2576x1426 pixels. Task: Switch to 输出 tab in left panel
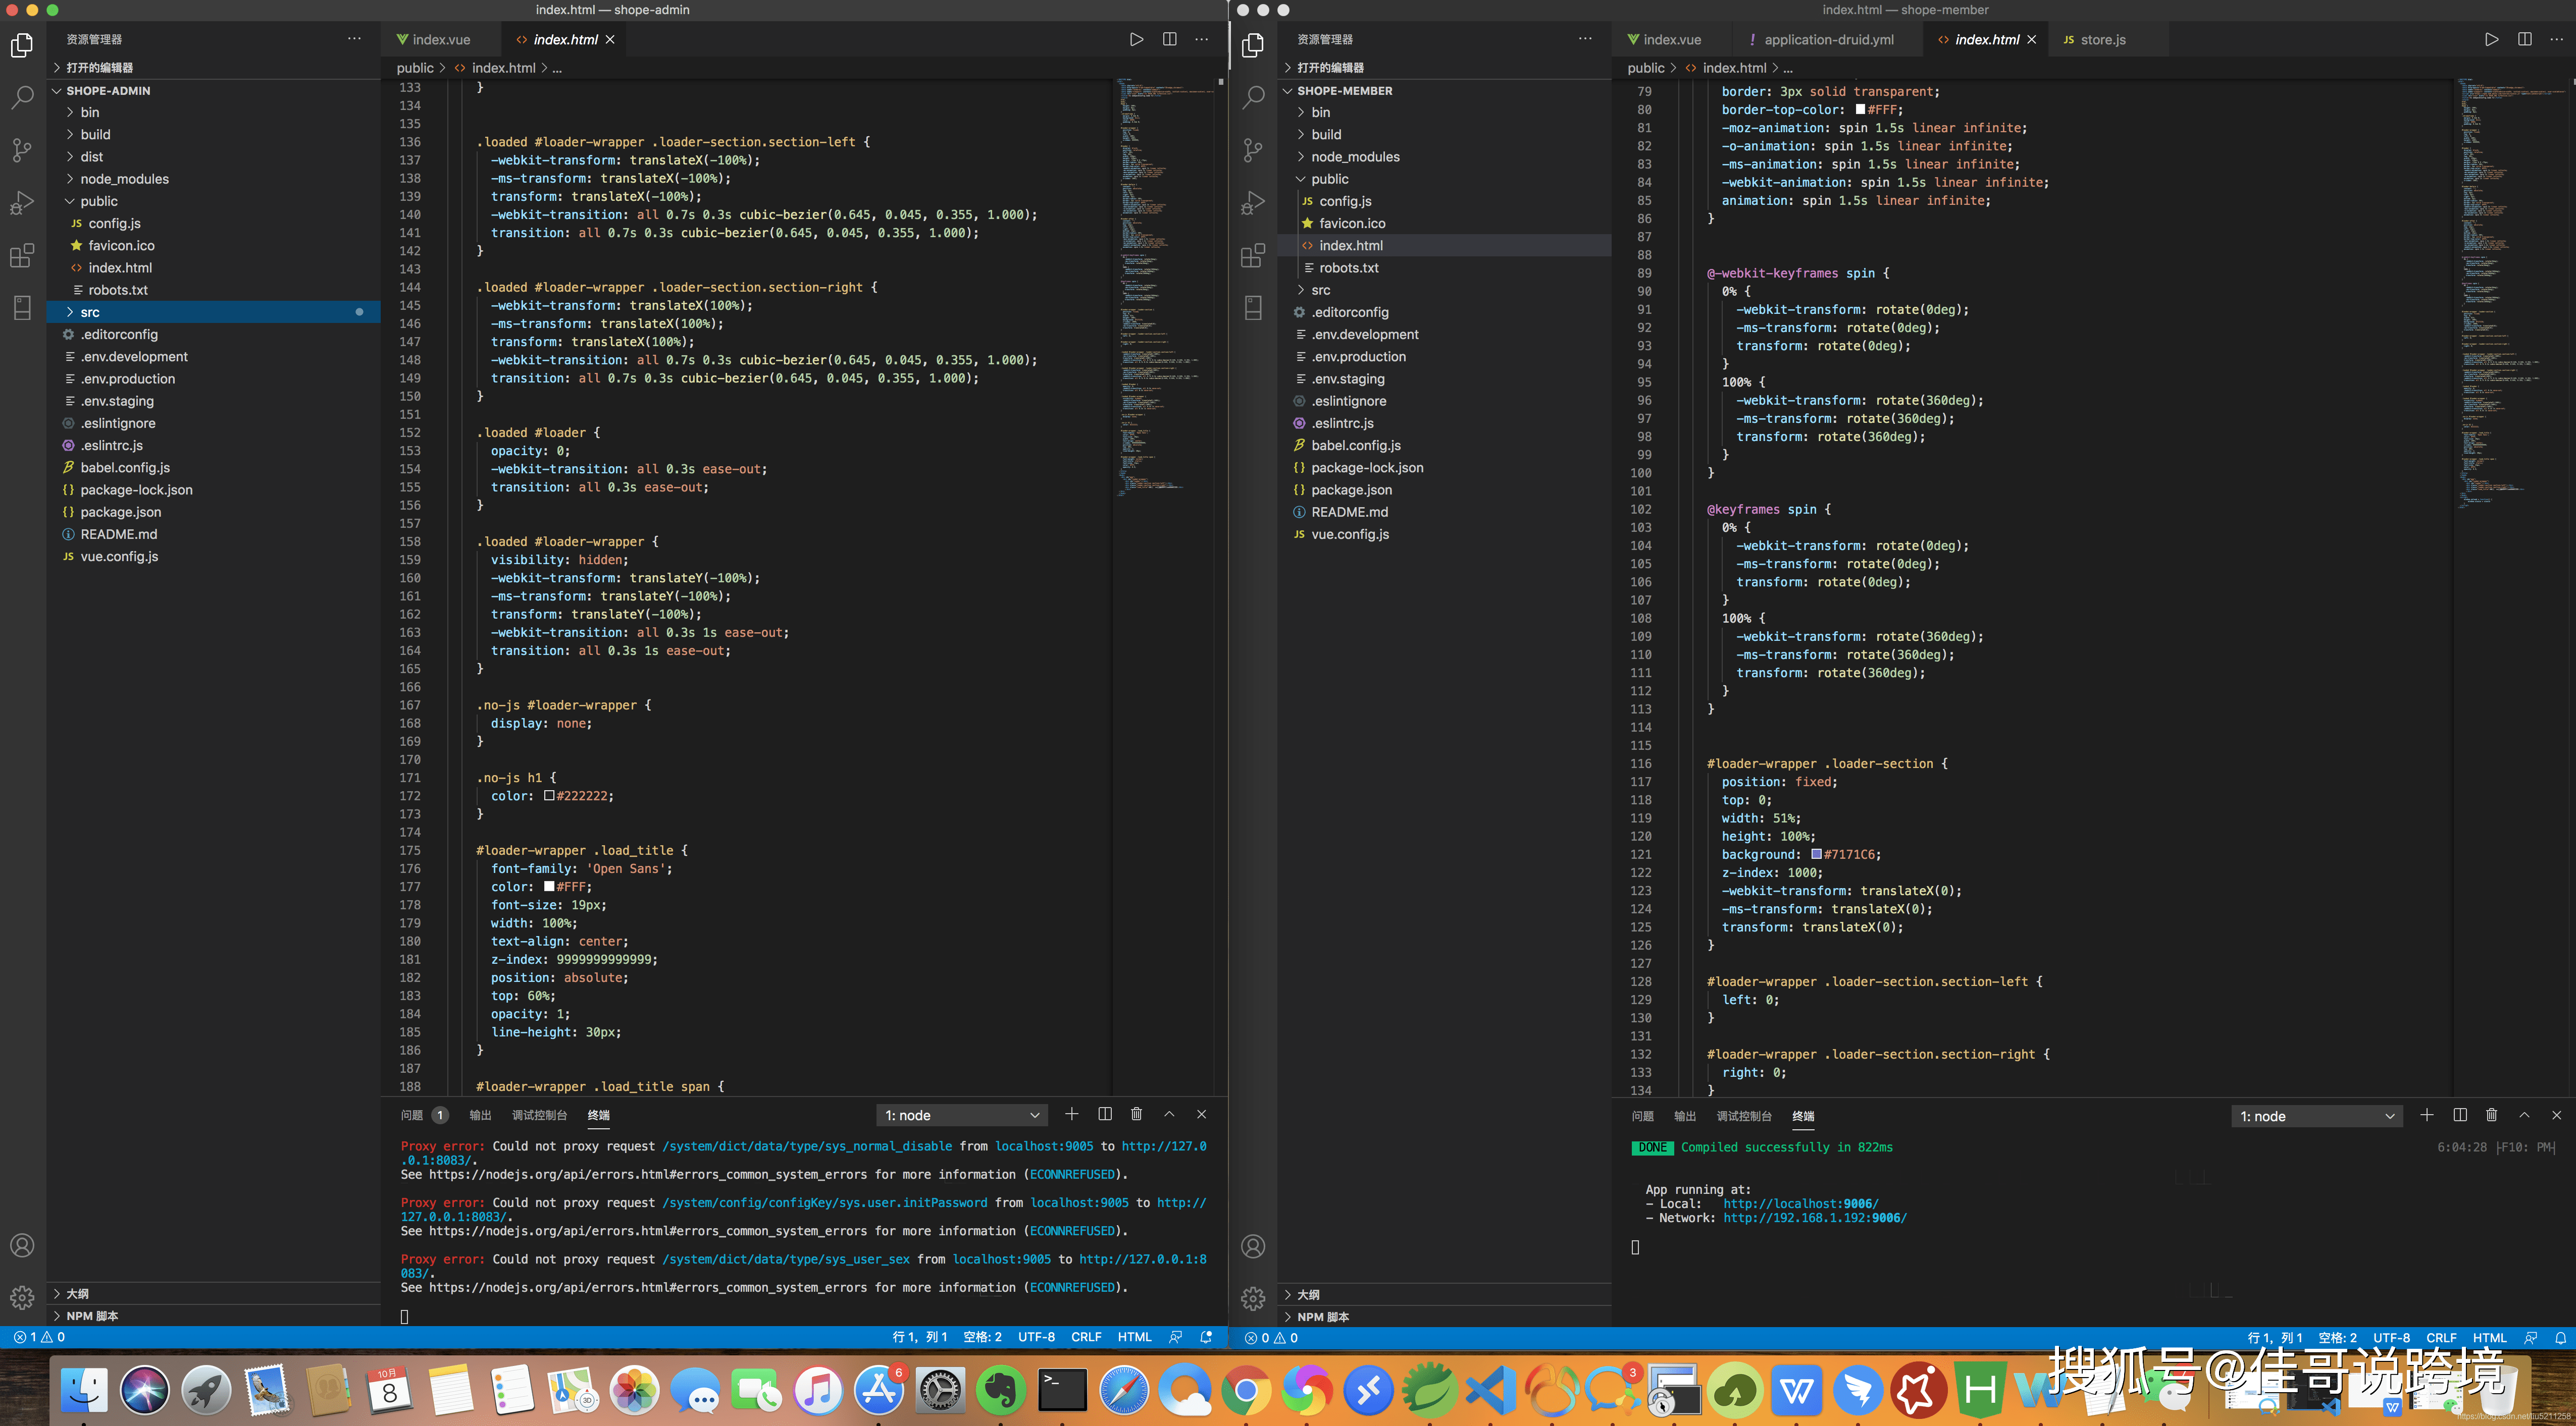[x=480, y=1115]
